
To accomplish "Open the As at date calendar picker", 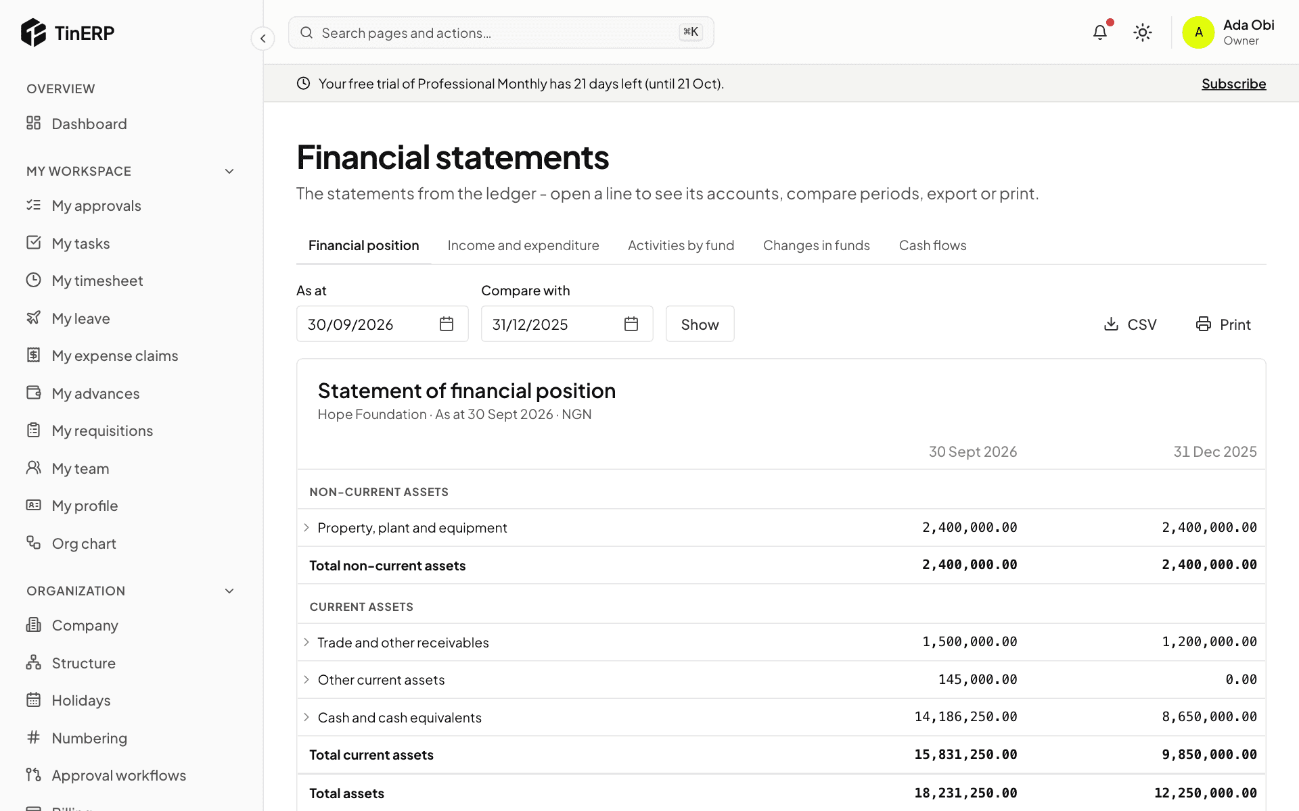I will (x=447, y=324).
